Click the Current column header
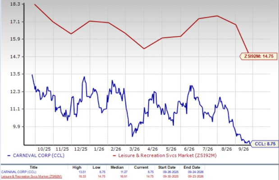The height and width of the screenshot is (180, 279). [x=141, y=167]
